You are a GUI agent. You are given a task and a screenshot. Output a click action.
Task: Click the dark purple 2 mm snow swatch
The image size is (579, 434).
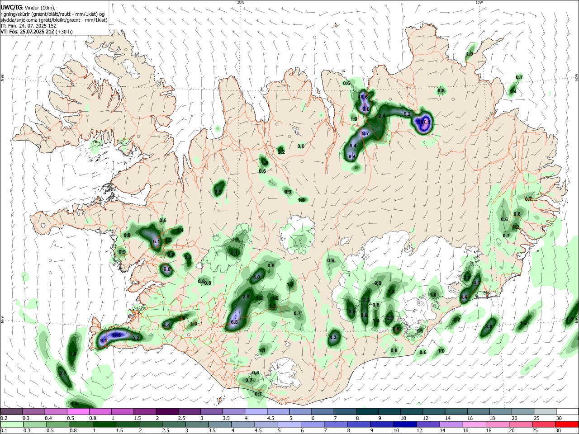(166, 412)
